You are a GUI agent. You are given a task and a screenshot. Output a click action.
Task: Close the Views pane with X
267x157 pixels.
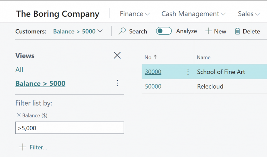coord(117,55)
